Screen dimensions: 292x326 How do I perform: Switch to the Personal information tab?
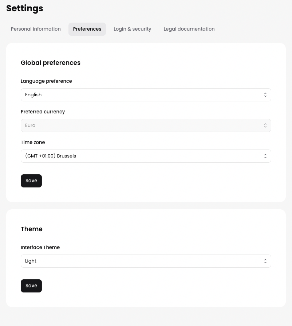point(36,29)
